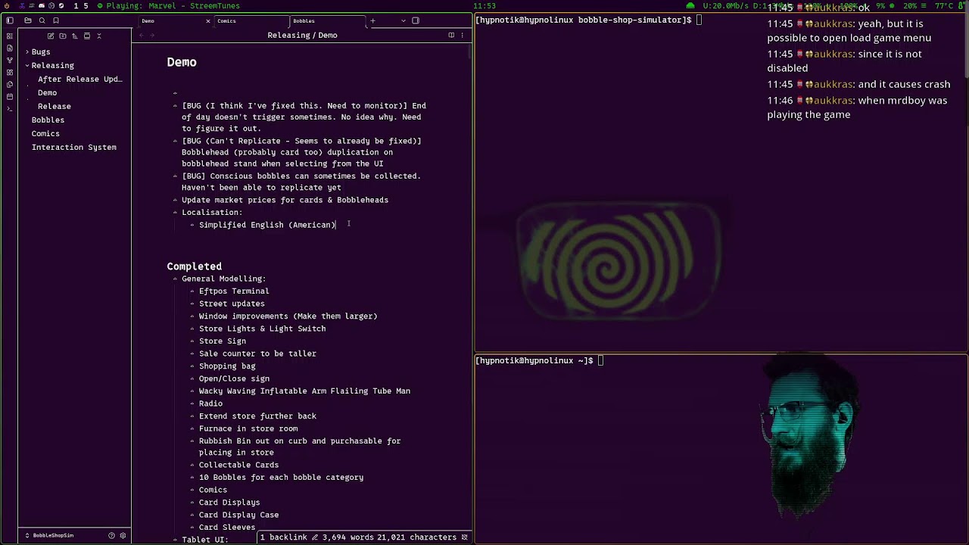This screenshot has height=545, width=969.
Task: Open graph view ribbon icon
Action: click(x=9, y=60)
